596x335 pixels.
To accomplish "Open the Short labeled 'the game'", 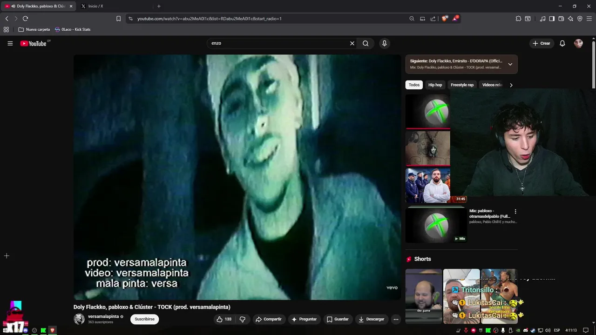I will pyautogui.click(x=423, y=296).
